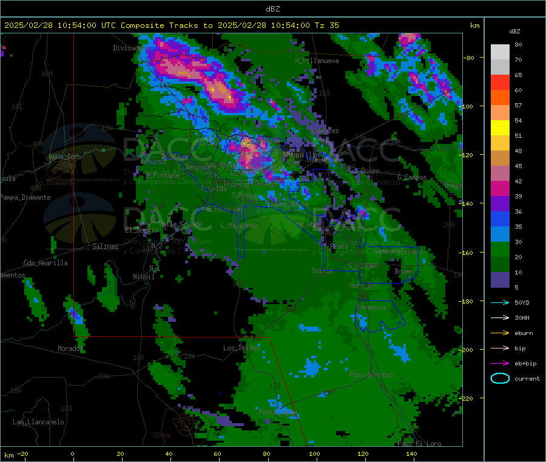Select the magenta 42–39 dBZ legend swatch
546x462 pixels.
(500, 188)
